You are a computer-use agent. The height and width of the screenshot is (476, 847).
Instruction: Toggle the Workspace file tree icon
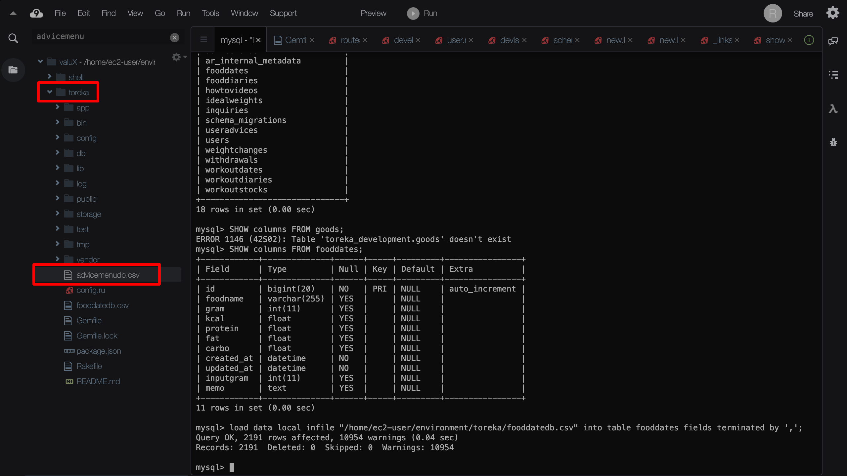tap(13, 70)
